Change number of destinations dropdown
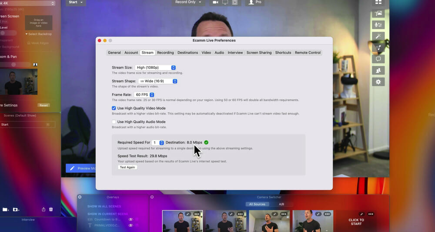 coord(158,143)
